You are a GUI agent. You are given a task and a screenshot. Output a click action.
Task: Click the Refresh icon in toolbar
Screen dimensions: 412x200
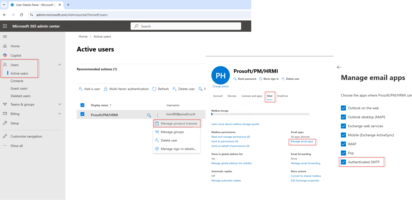pyautogui.click(x=154, y=89)
